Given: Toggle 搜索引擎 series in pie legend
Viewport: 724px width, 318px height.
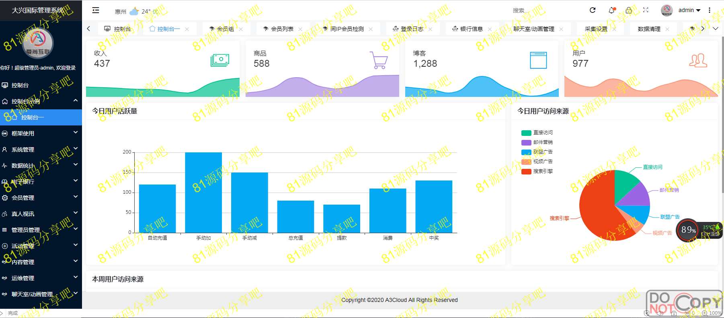Looking at the screenshot, I should point(537,171).
